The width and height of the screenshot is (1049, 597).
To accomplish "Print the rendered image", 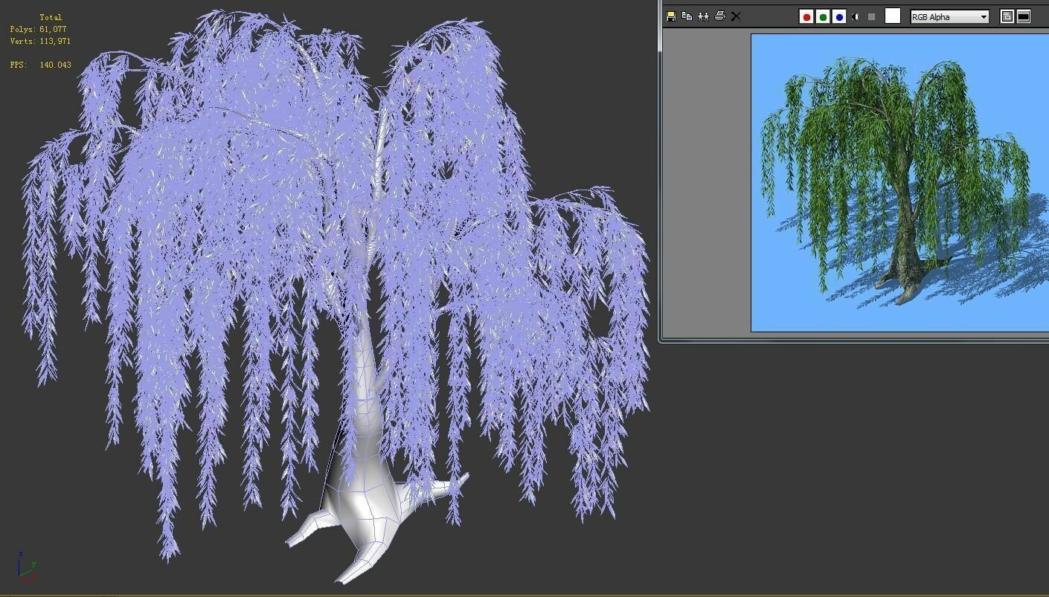I will click(720, 16).
